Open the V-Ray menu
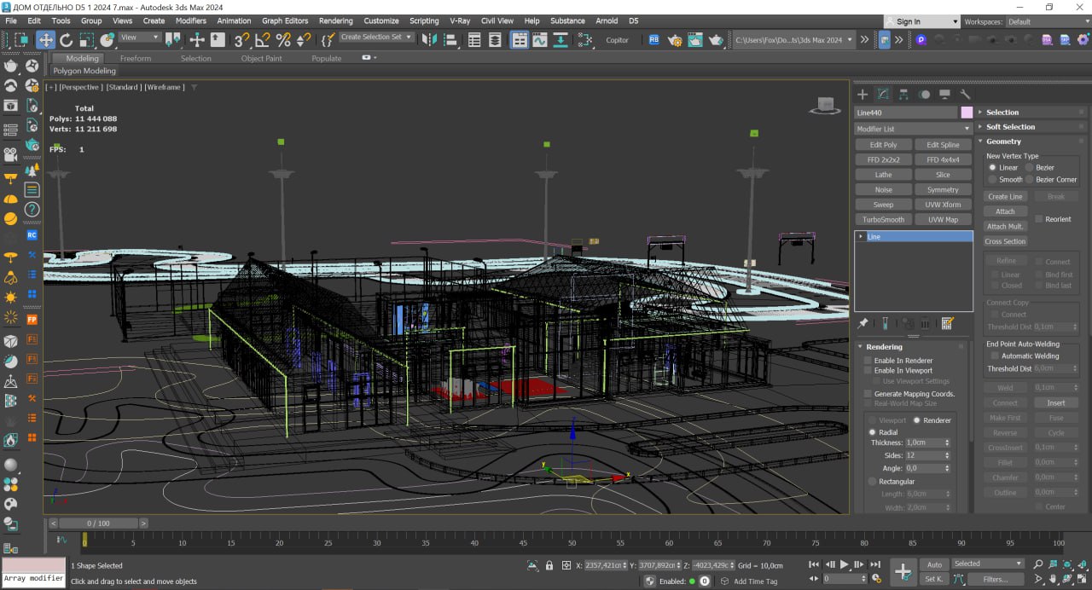Viewport: 1092px width, 590px height. 460,20
